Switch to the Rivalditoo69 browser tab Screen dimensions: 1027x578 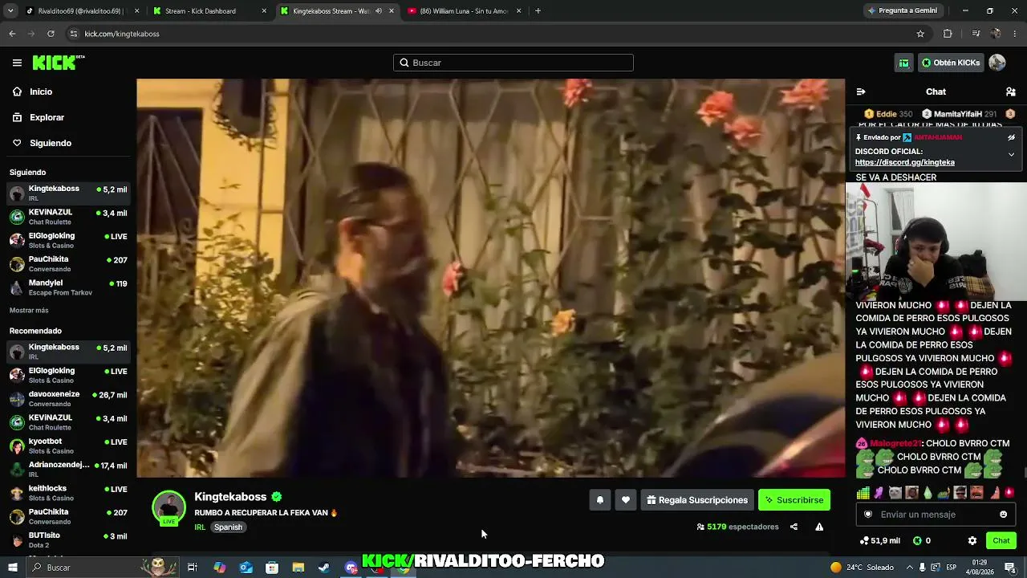(80, 11)
